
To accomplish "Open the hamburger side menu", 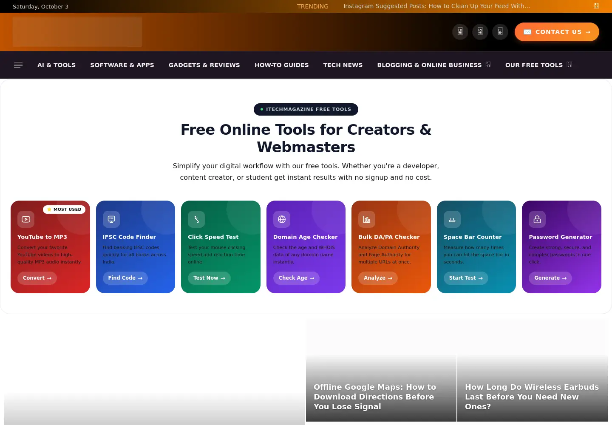I will [x=18, y=65].
